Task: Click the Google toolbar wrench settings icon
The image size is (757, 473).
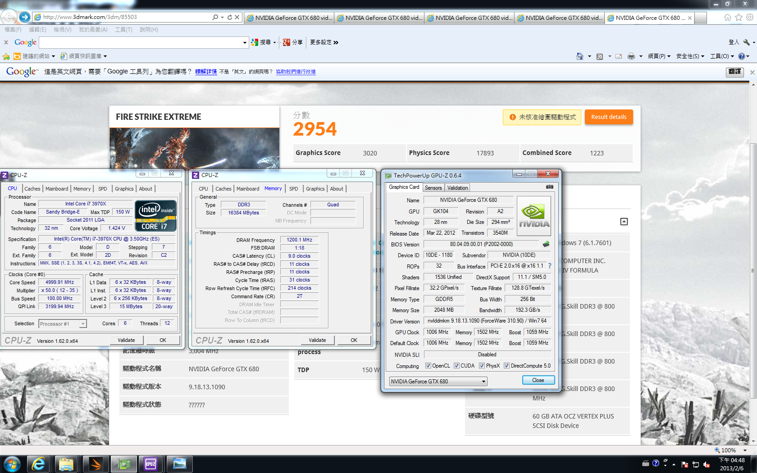Action: tap(747, 42)
